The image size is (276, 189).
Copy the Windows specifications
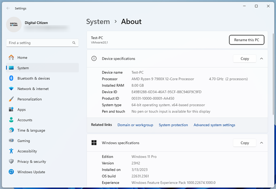click(244, 143)
